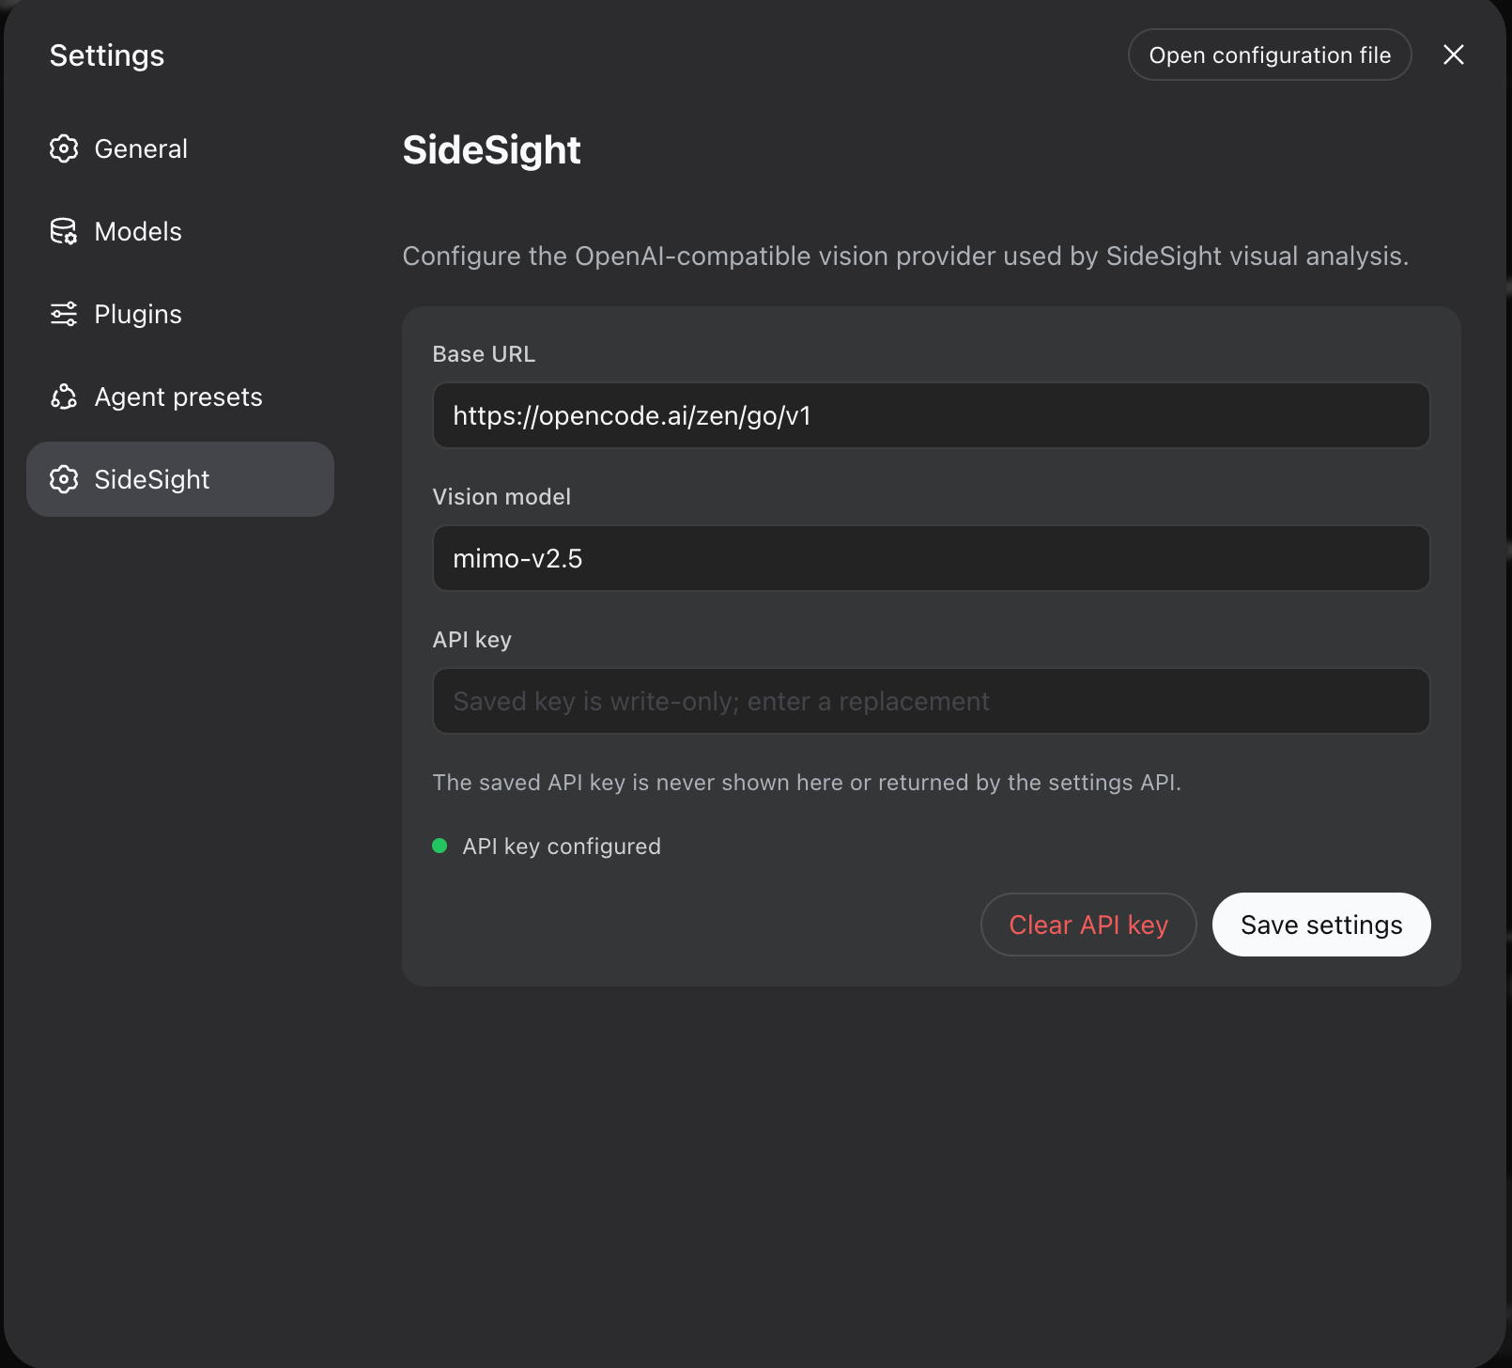Click the 'Base URL' field label

(x=484, y=354)
